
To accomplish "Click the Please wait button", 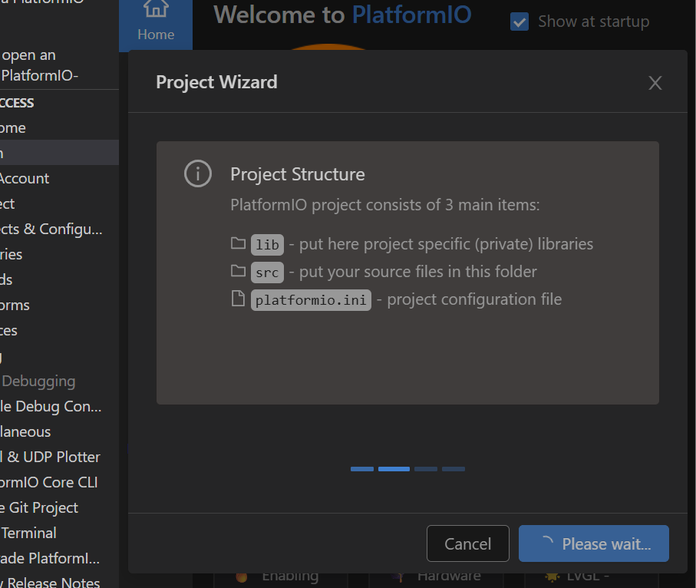I will tap(593, 543).
